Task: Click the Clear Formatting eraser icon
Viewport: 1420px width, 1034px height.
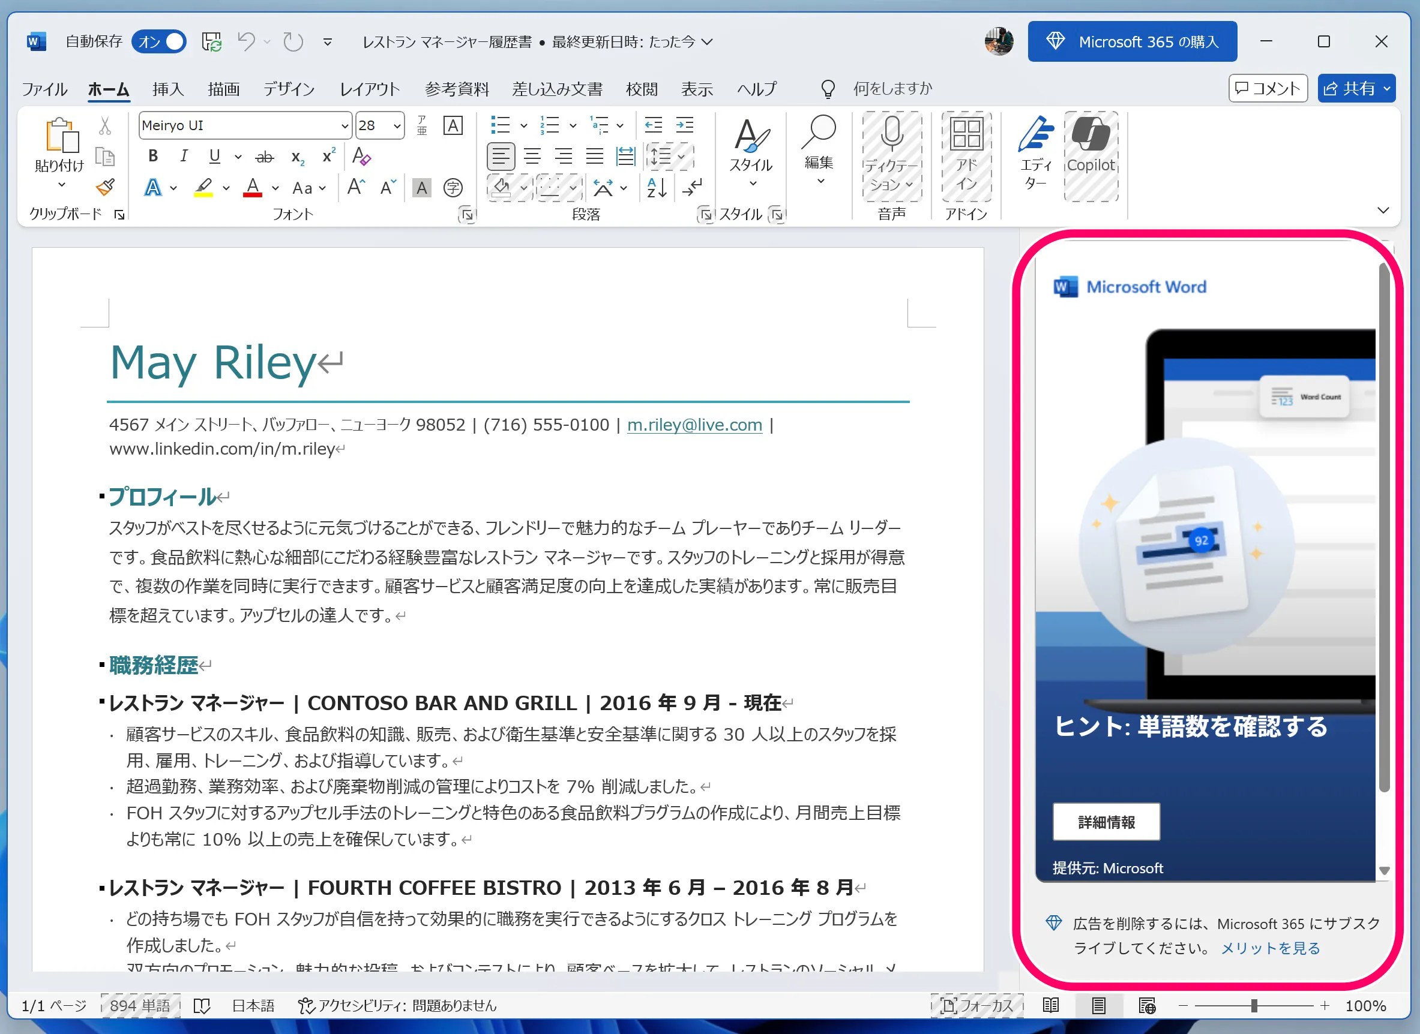Action: pos(361,156)
